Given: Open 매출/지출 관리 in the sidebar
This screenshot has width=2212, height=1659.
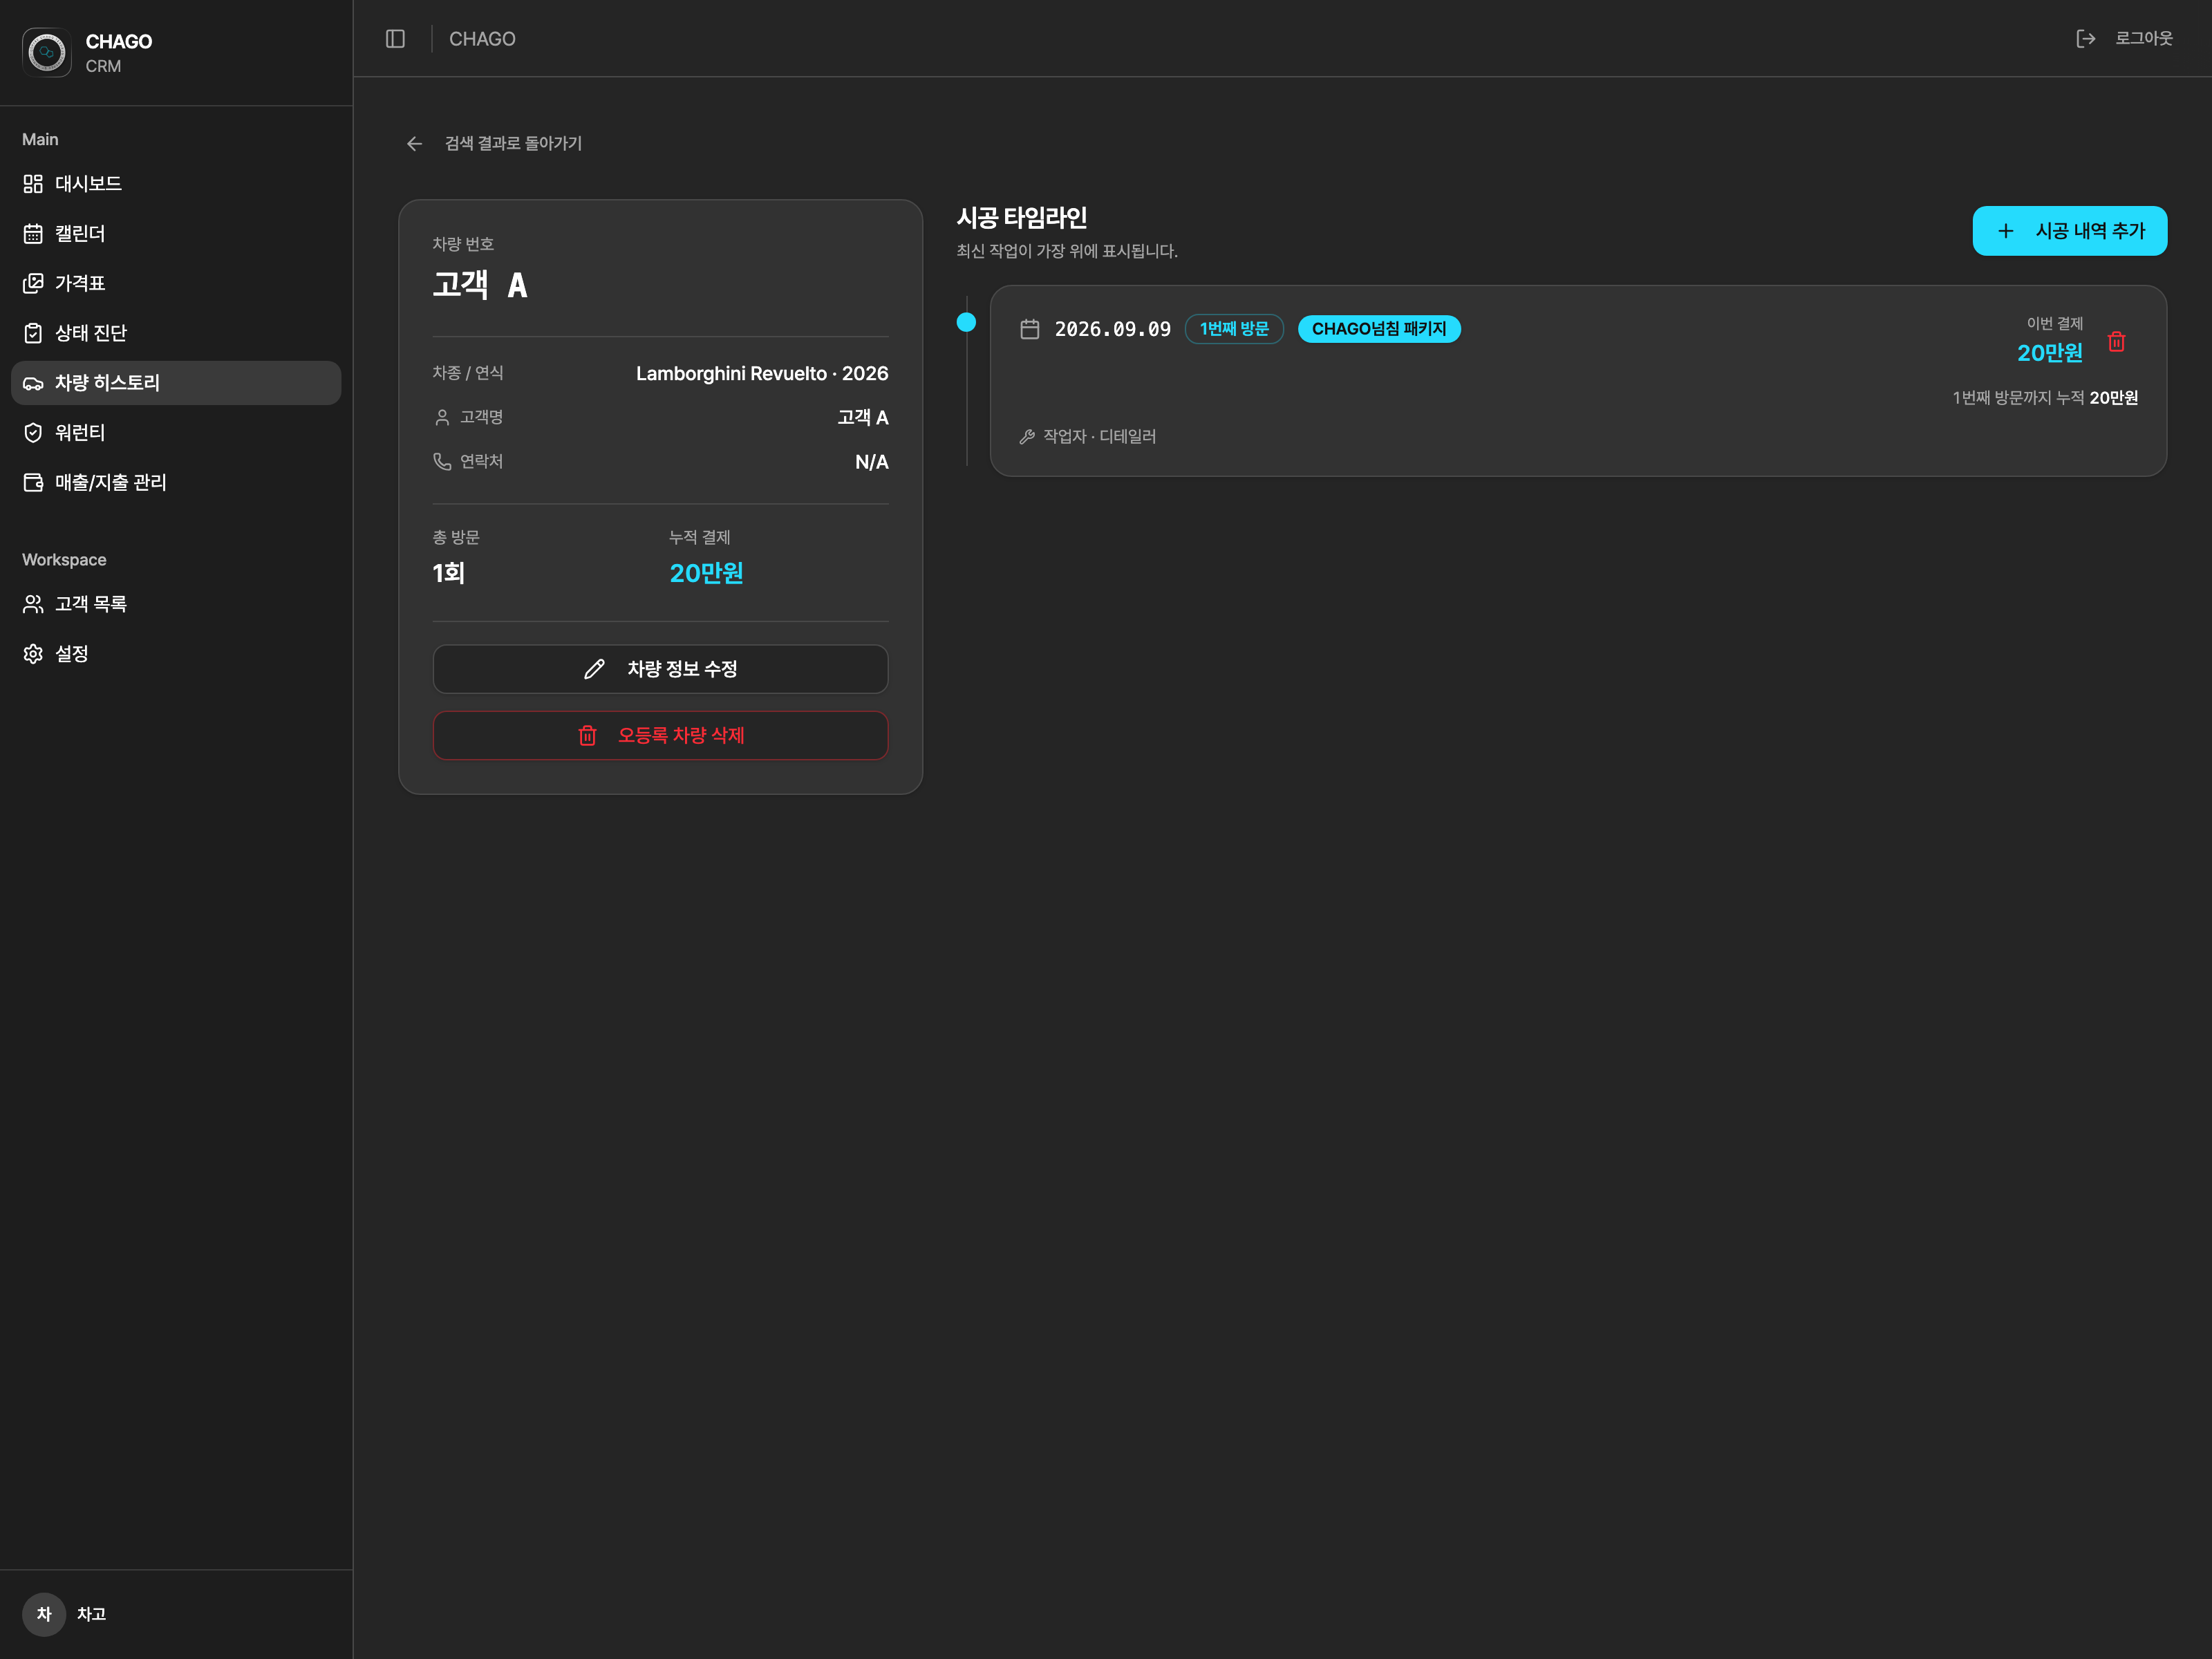Looking at the screenshot, I should pos(176,483).
